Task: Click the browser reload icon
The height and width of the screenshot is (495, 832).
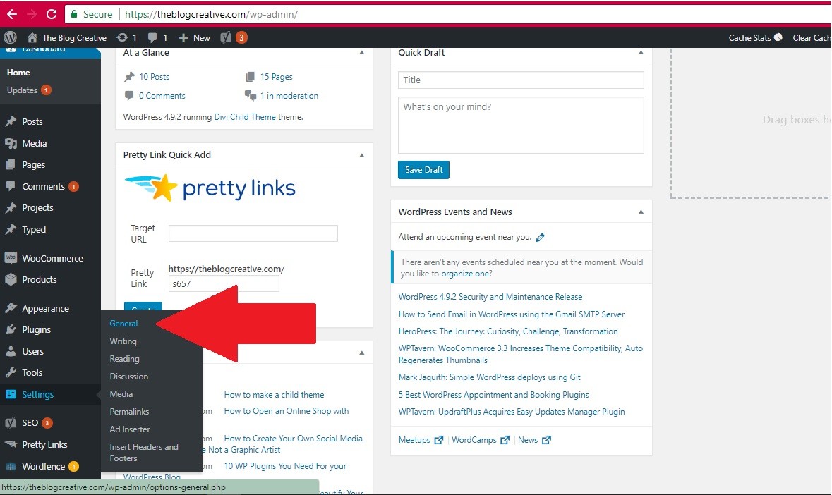Action: (x=52, y=14)
